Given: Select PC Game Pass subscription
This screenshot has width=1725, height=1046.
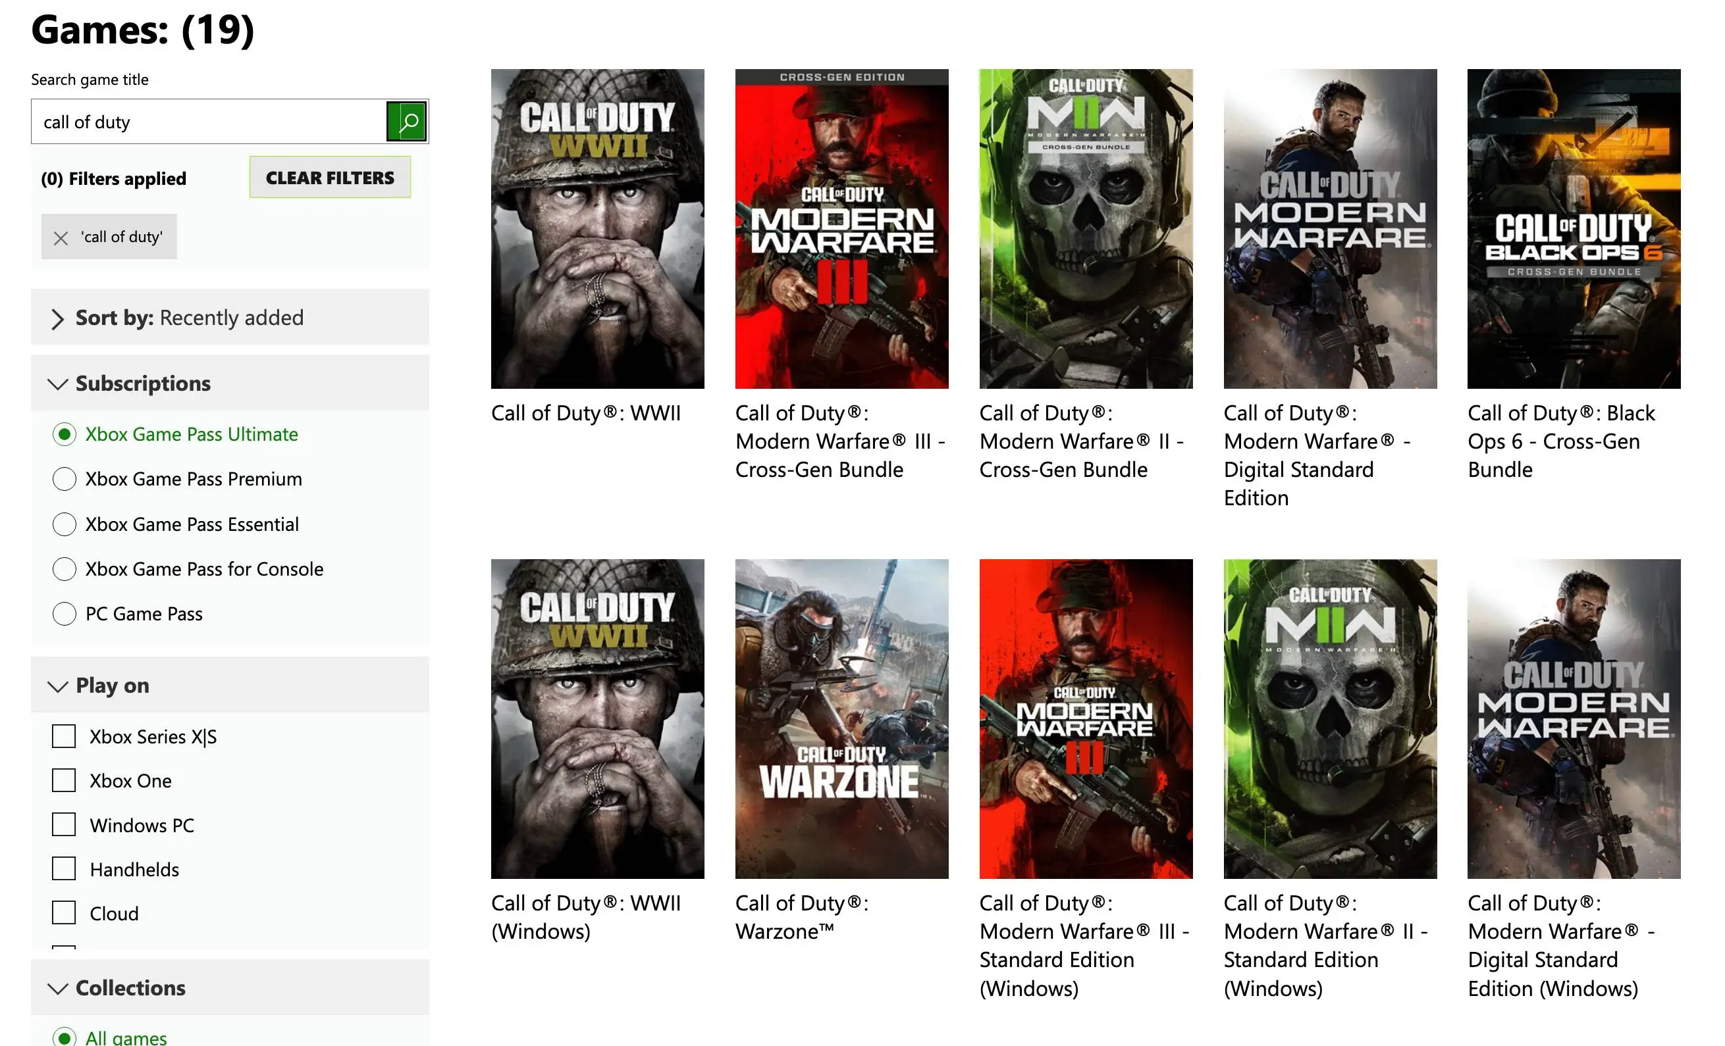Looking at the screenshot, I should [x=64, y=614].
